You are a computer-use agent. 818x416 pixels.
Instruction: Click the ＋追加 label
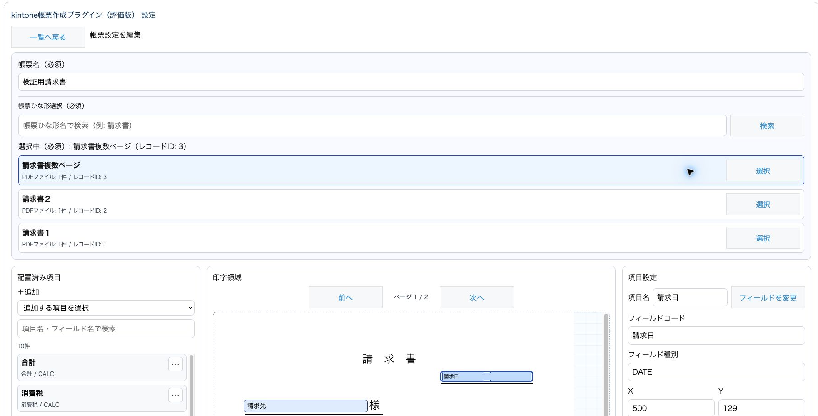tap(28, 292)
